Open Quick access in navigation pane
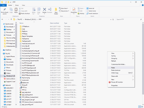The image size is (144, 108). 9,24
